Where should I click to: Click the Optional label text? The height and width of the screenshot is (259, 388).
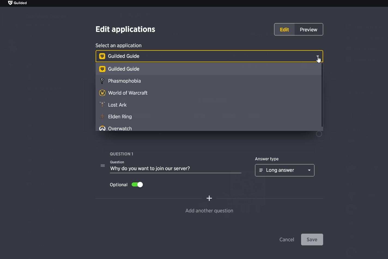(x=119, y=185)
